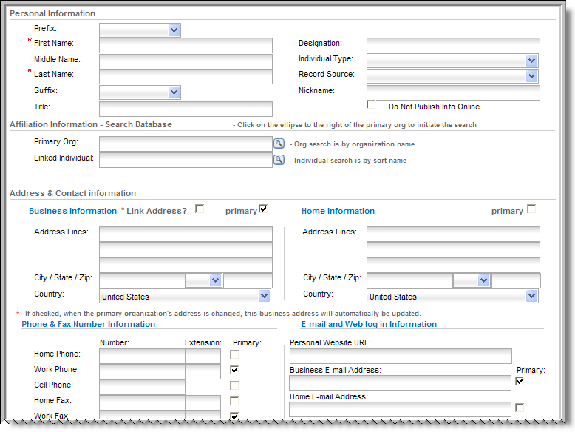Viewport: 575px width, 432px height.
Task: Click the First Name input field
Action: [x=186, y=46]
